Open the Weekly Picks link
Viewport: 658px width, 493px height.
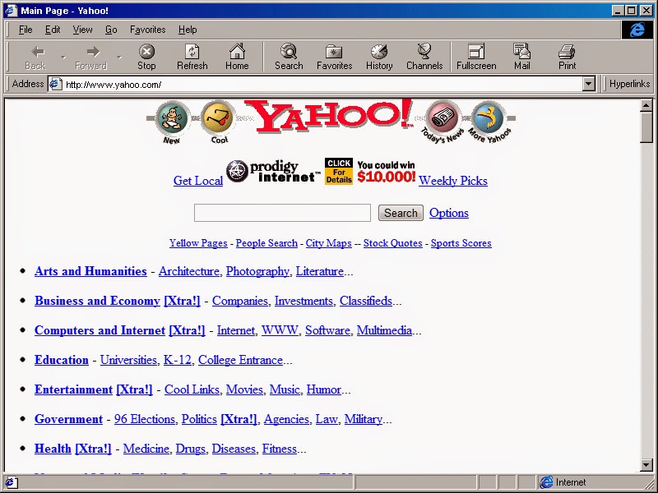pyautogui.click(x=453, y=181)
